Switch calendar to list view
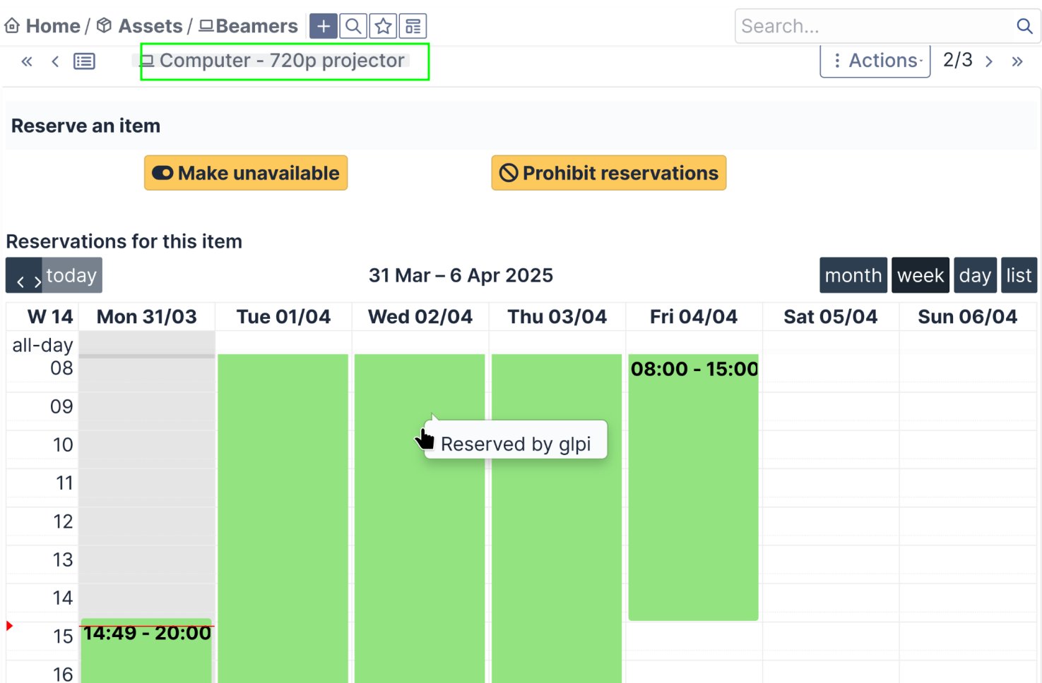 tap(1019, 275)
